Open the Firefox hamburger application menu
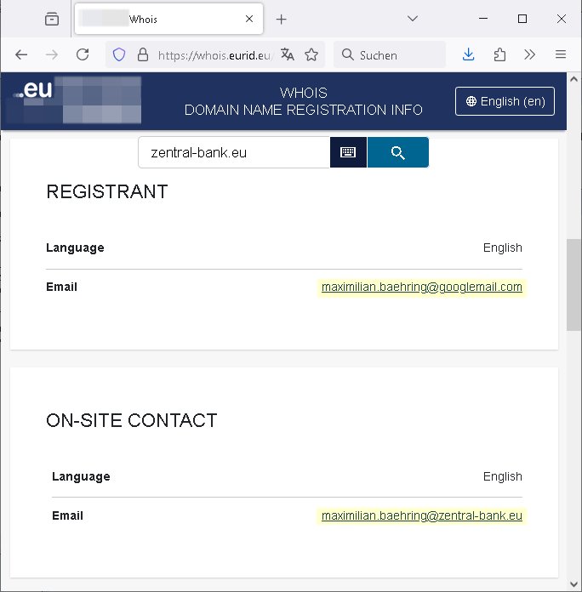The width and height of the screenshot is (582, 592). point(560,54)
